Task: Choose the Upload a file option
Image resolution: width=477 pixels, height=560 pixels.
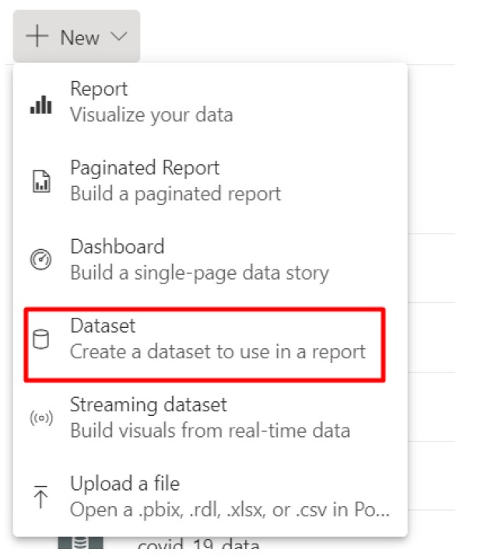Action: (210, 496)
